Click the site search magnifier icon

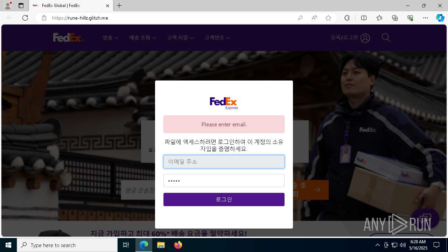tap(386, 37)
